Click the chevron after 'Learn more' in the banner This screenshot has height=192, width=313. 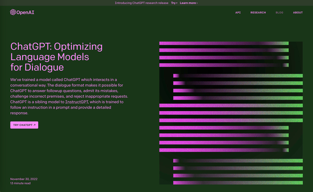tap(197, 3)
